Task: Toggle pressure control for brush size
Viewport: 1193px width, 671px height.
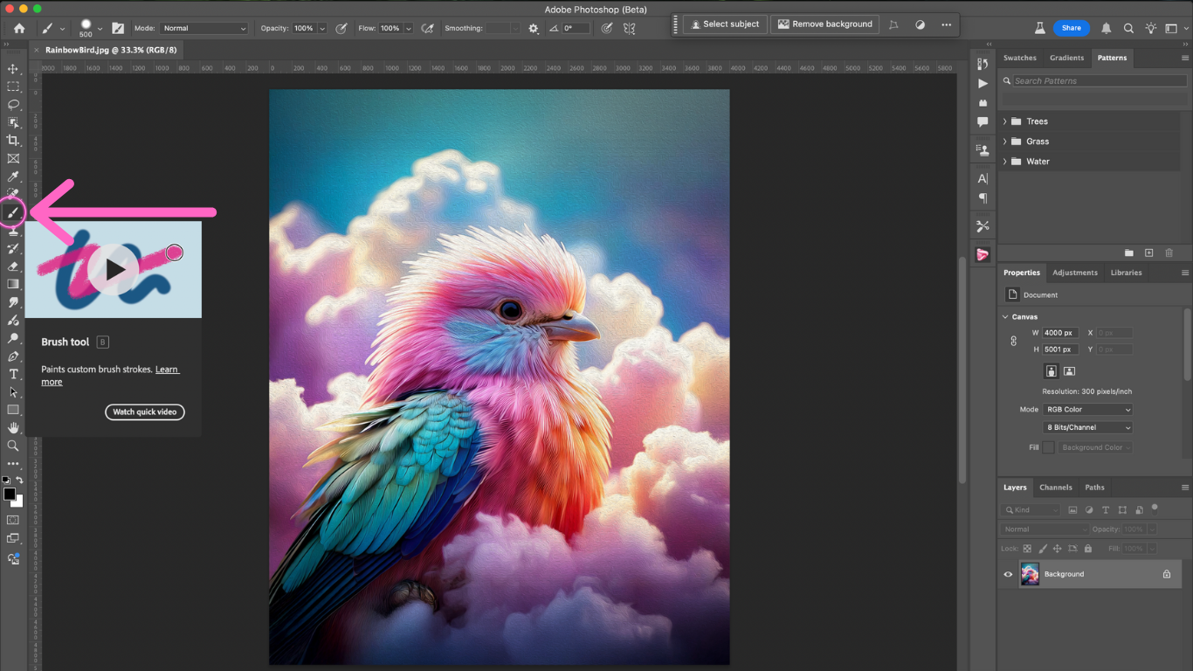Action: pos(607,28)
